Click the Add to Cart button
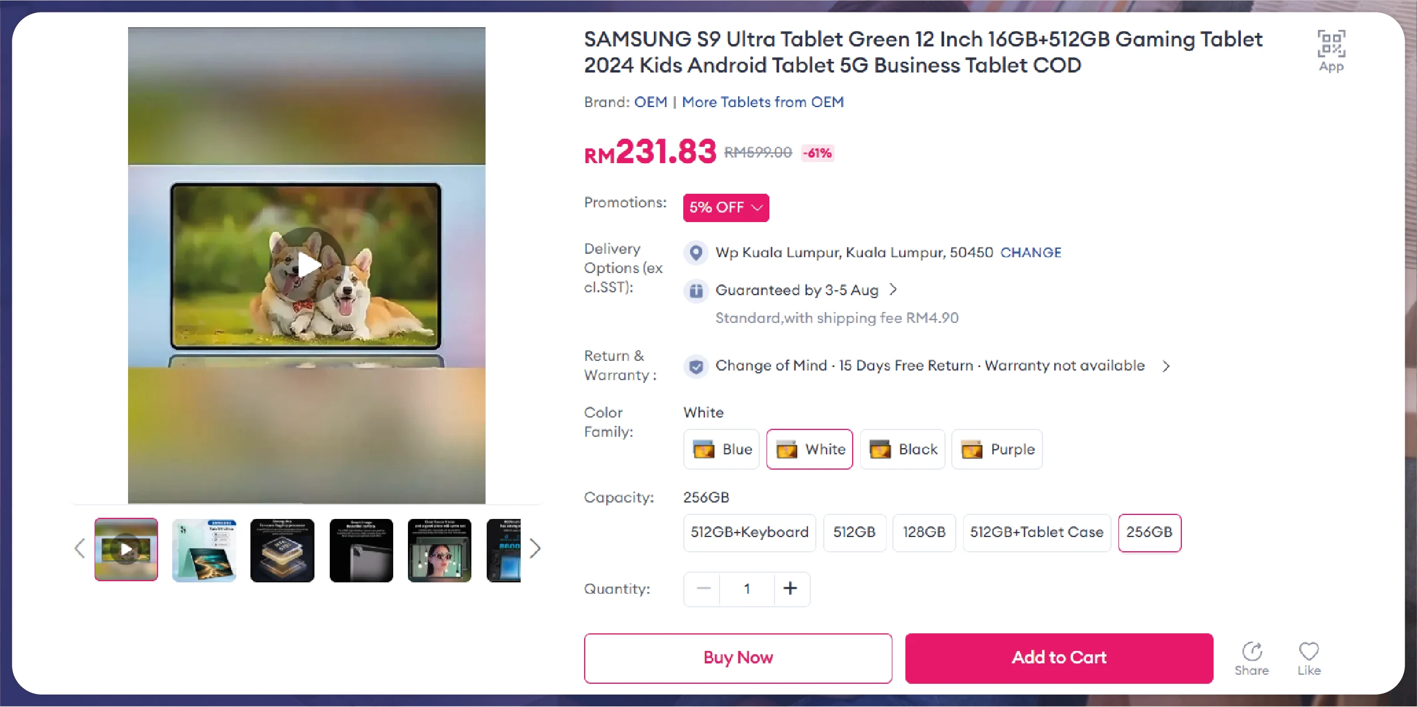The height and width of the screenshot is (707, 1417). tap(1059, 658)
